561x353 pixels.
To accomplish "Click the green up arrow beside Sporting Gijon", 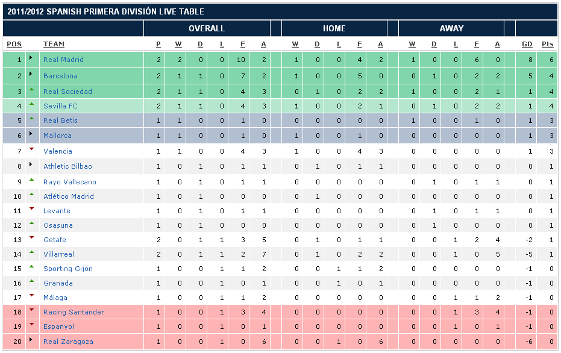I will [31, 267].
